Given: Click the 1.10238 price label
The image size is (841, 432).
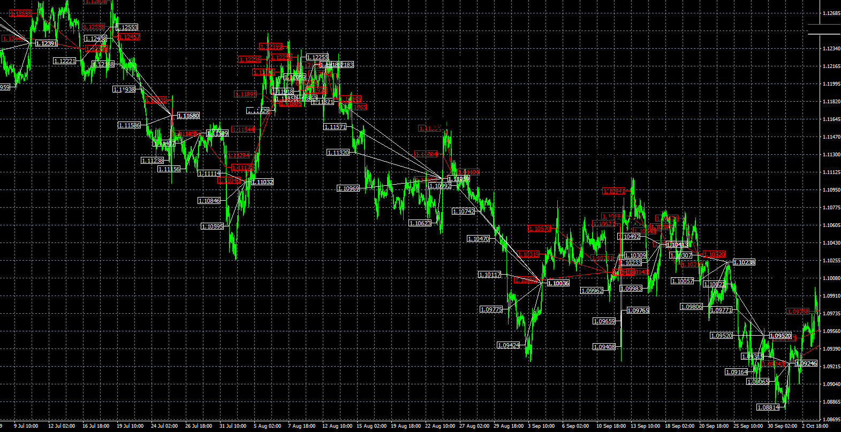Looking at the screenshot, I should click(x=744, y=262).
